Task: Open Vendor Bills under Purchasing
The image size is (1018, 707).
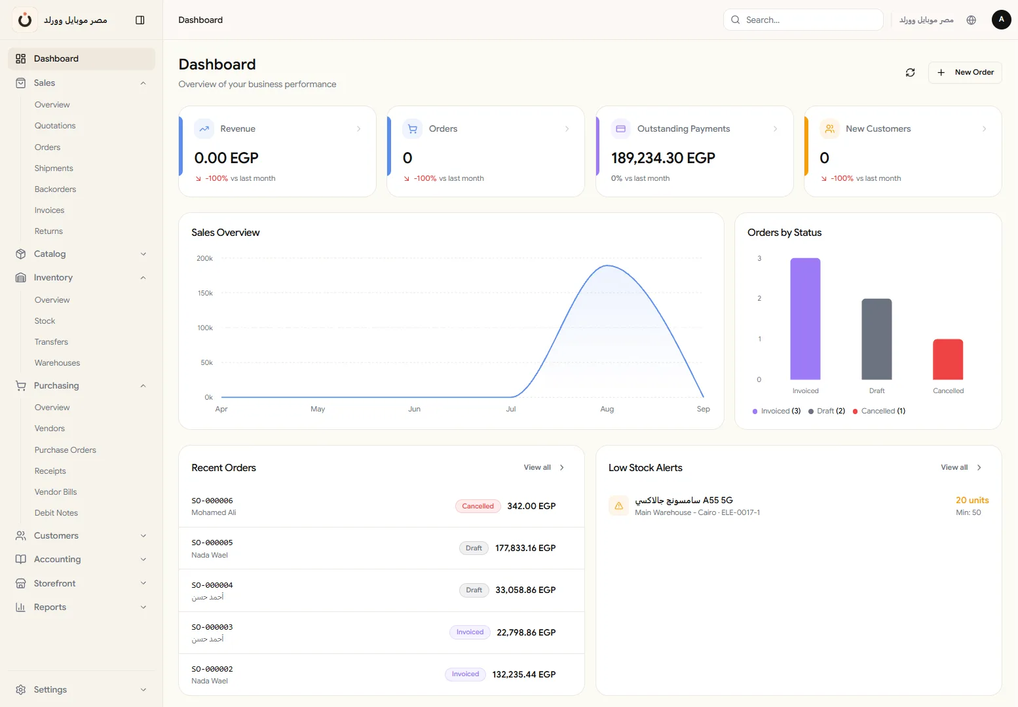Action: 56,492
